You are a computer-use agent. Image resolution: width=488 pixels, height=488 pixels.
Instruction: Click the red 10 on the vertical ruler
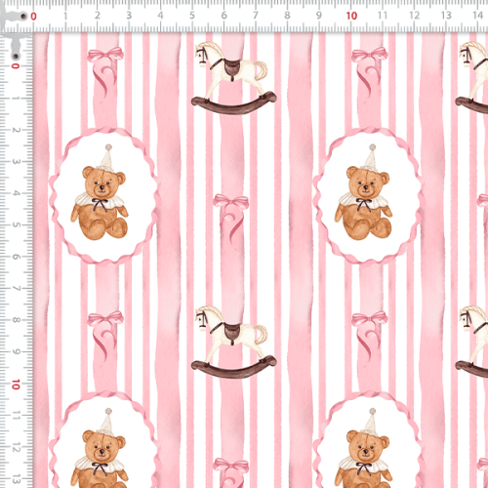16,385
